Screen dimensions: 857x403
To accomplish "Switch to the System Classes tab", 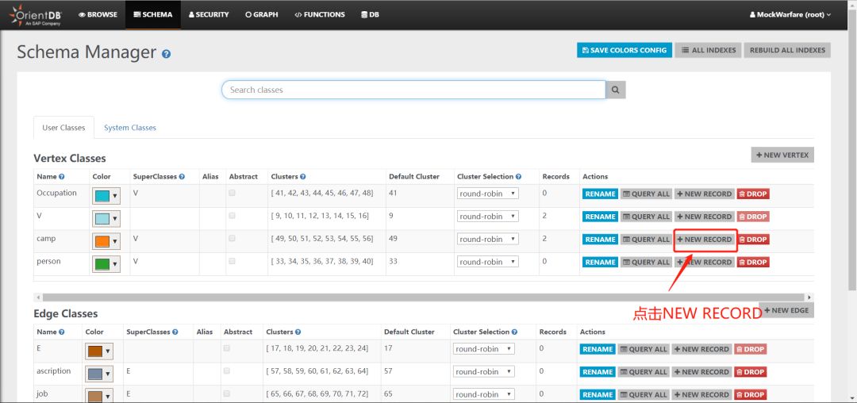I will pyautogui.click(x=130, y=128).
